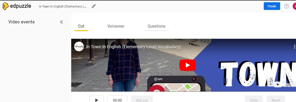Click the YouTube watermark logo

pyautogui.click(x=285, y=84)
